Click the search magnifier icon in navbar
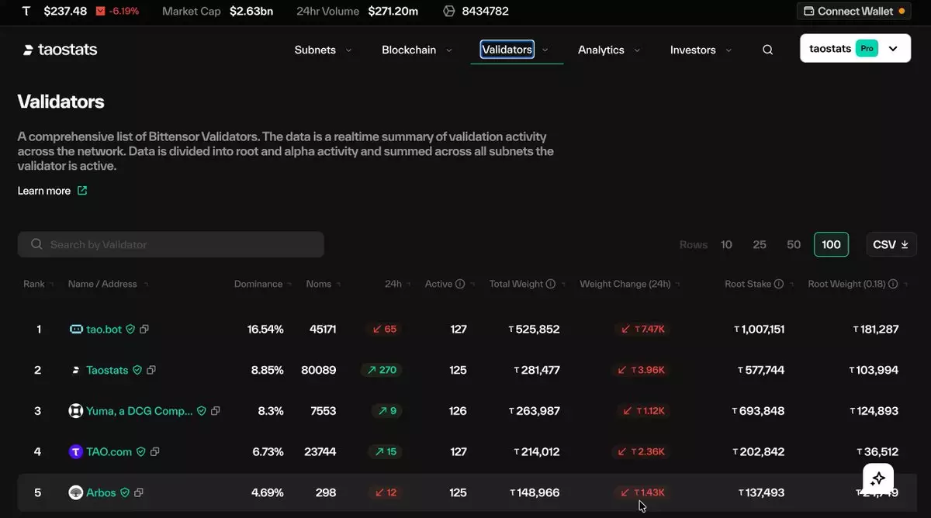The image size is (931, 518). (767, 50)
